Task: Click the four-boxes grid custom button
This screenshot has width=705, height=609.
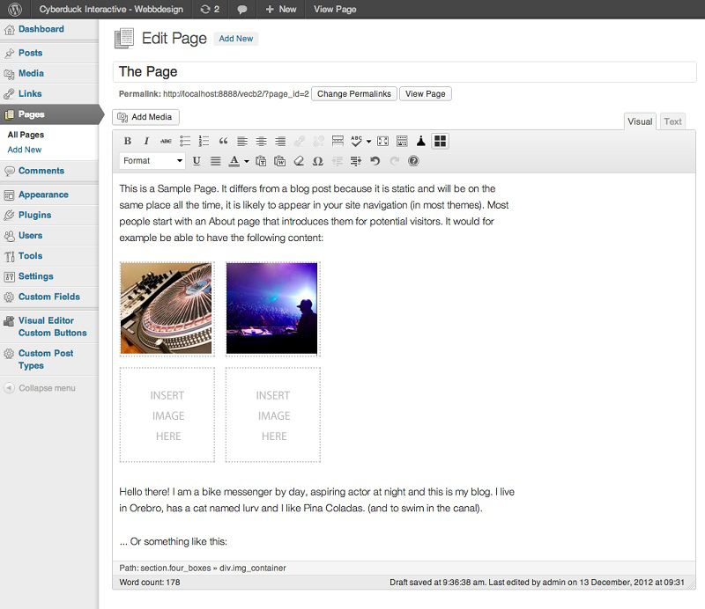Action: pos(440,141)
